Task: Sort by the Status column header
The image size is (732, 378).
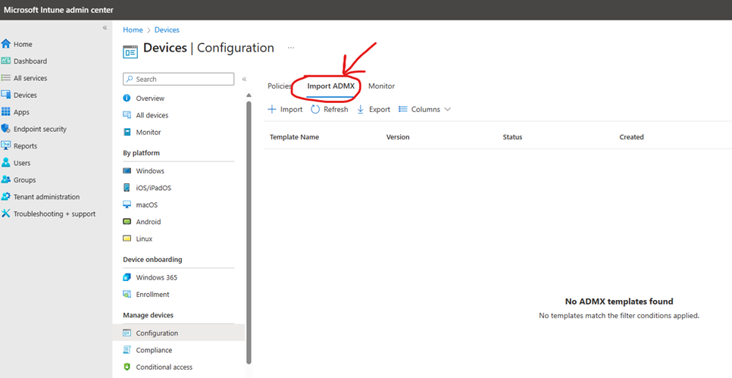Action: point(512,137)
